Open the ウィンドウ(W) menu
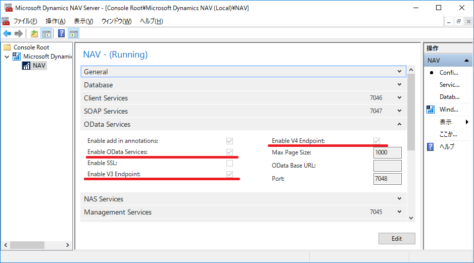 click(x=116, y=21)
